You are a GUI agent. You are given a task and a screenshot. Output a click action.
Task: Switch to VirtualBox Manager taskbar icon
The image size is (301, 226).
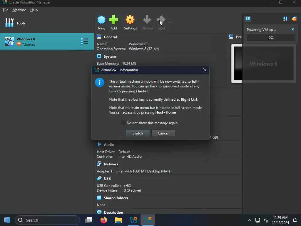pyautogui.click(x=133, y=220)
